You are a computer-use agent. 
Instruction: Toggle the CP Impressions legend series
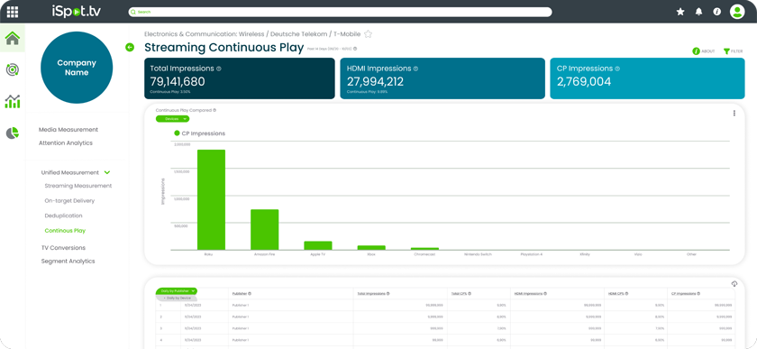[199, 133]
